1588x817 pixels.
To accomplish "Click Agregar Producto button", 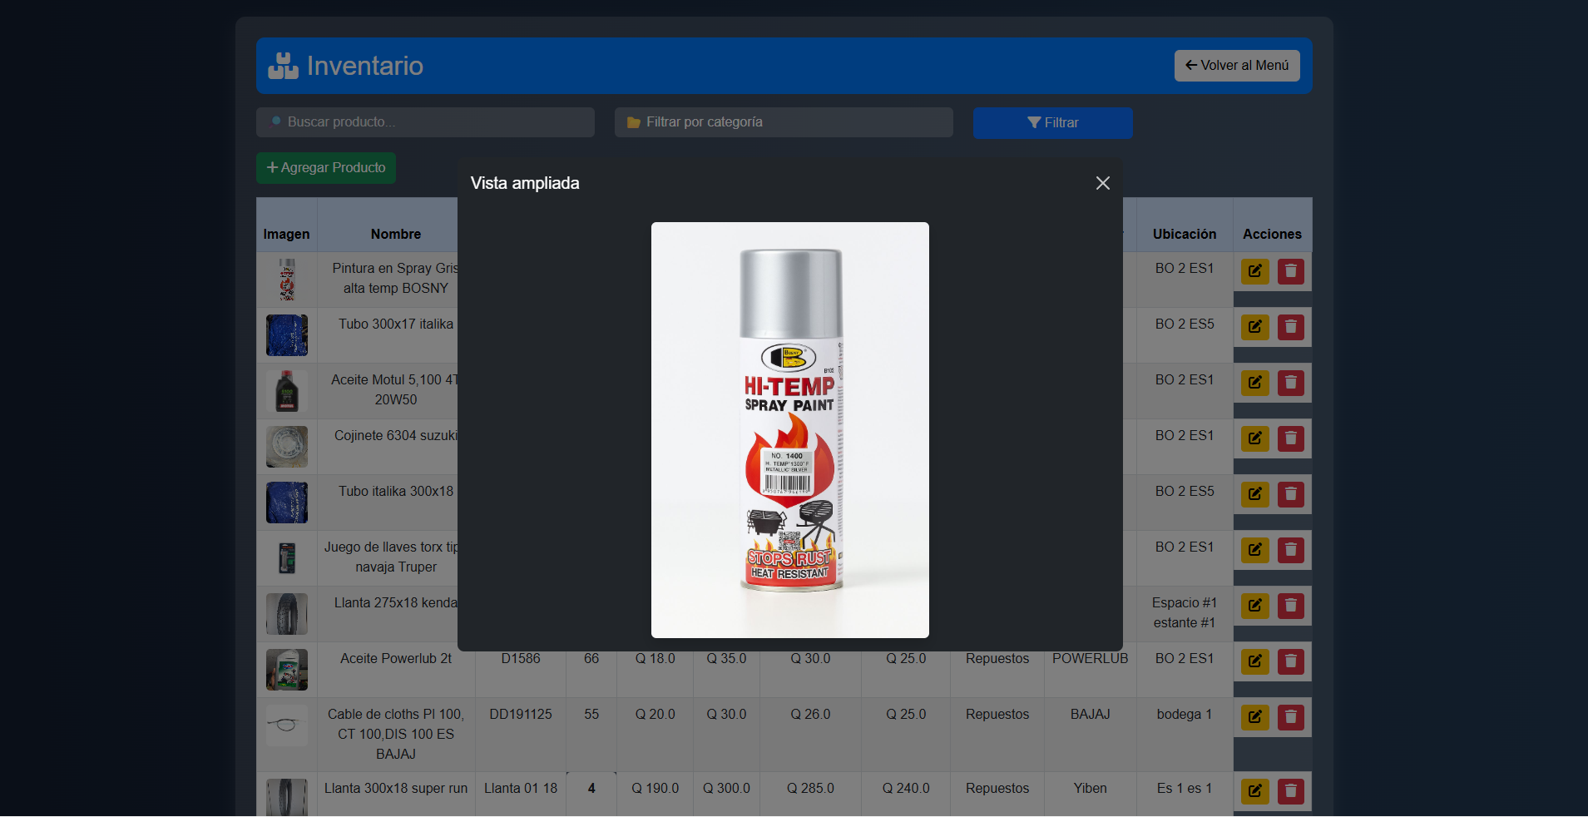I will 326,168.
